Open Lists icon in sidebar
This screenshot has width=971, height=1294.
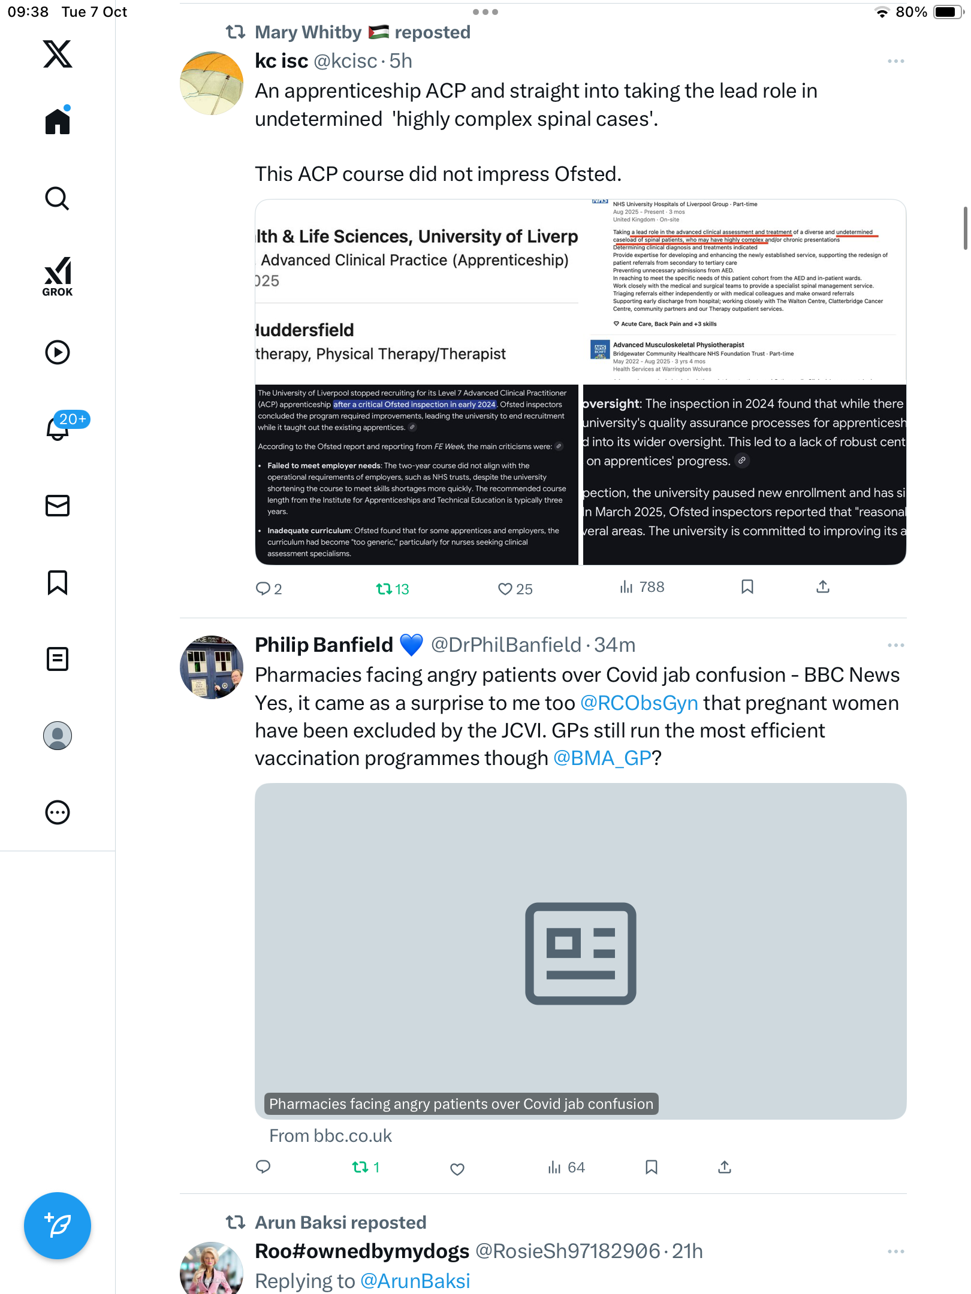58,659
